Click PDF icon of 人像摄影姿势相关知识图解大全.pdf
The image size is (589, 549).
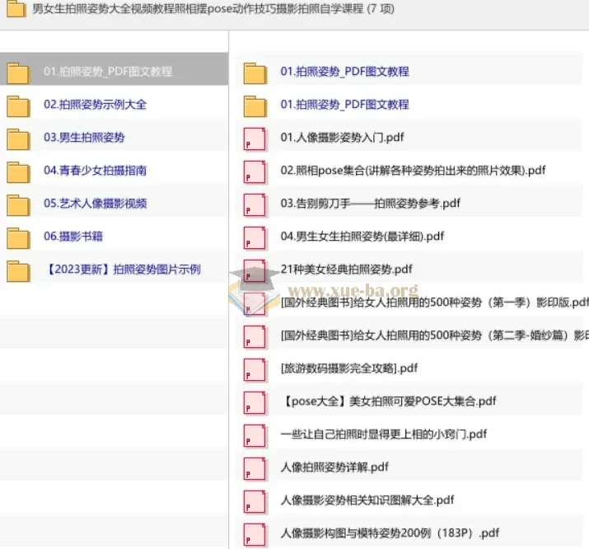pyautogui.click(x=255, y=502)
